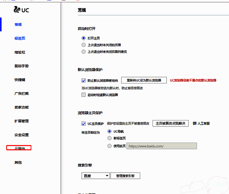Click the 保护您设置的主页不被恶意篡改 description text
Screen dimensions: 229x194
(x=128, y=124)
